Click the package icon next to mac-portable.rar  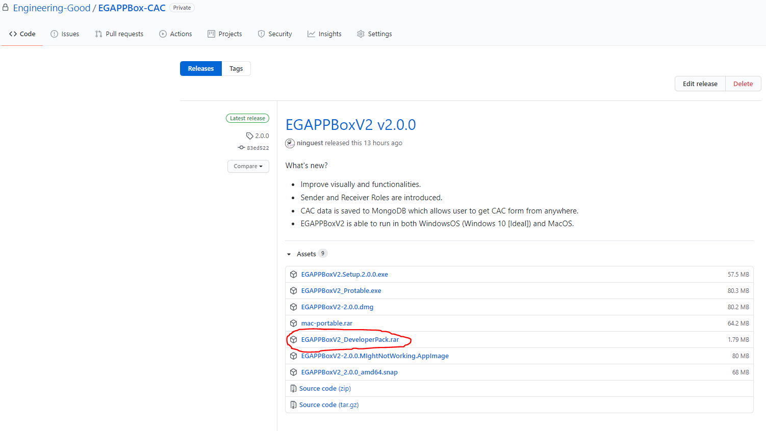[293, 324]
